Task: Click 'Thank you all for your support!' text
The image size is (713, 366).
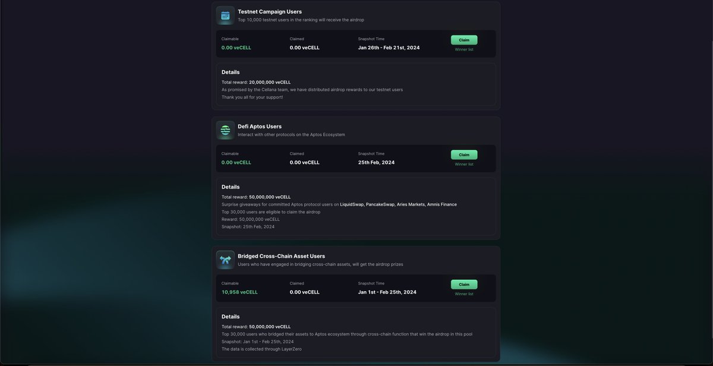Action: pos(252,97)
